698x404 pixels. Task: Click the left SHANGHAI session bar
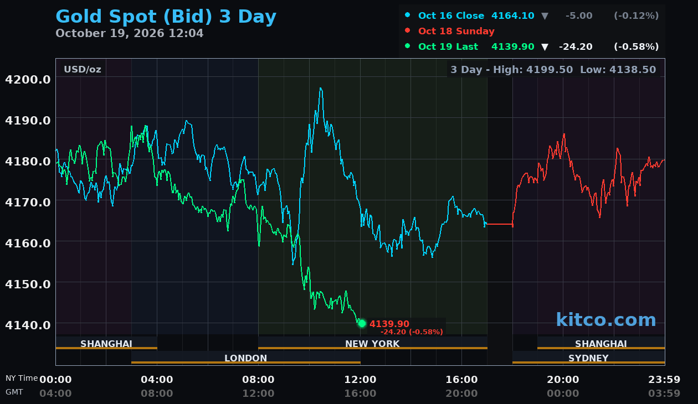[x=106, y=343]
